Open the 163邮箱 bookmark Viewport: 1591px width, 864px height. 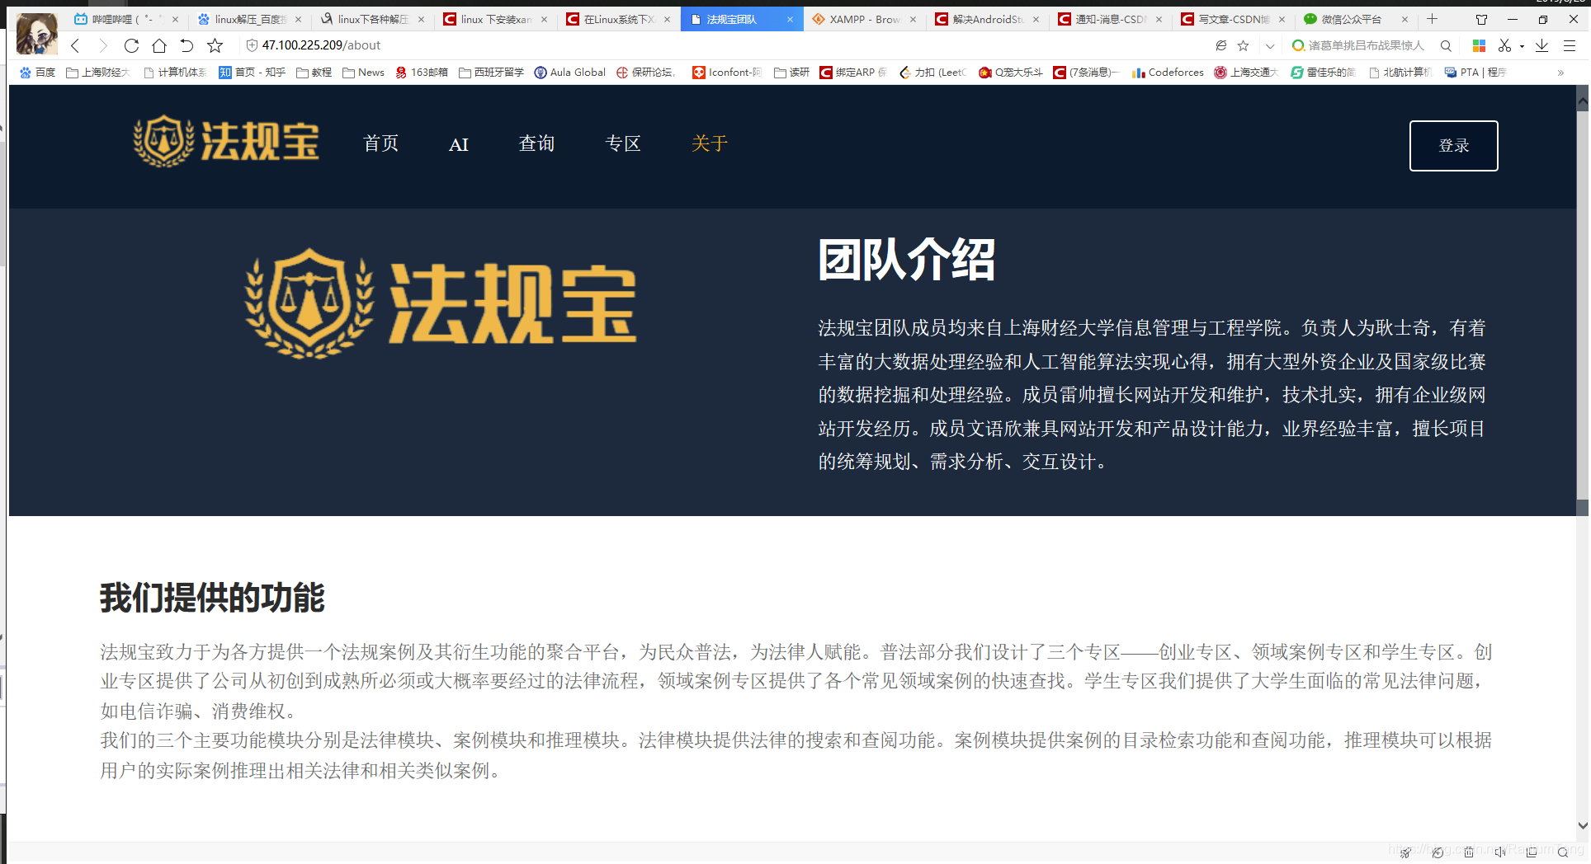point(421,72)
